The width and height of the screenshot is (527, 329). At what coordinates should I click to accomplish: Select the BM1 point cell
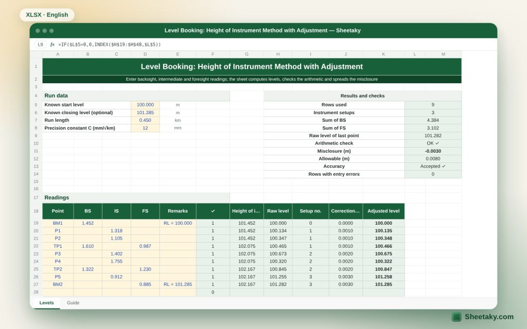[x=58, y=223]
